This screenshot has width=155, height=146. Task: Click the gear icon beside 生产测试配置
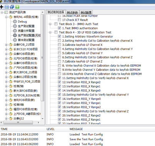(x=15, y=26)
